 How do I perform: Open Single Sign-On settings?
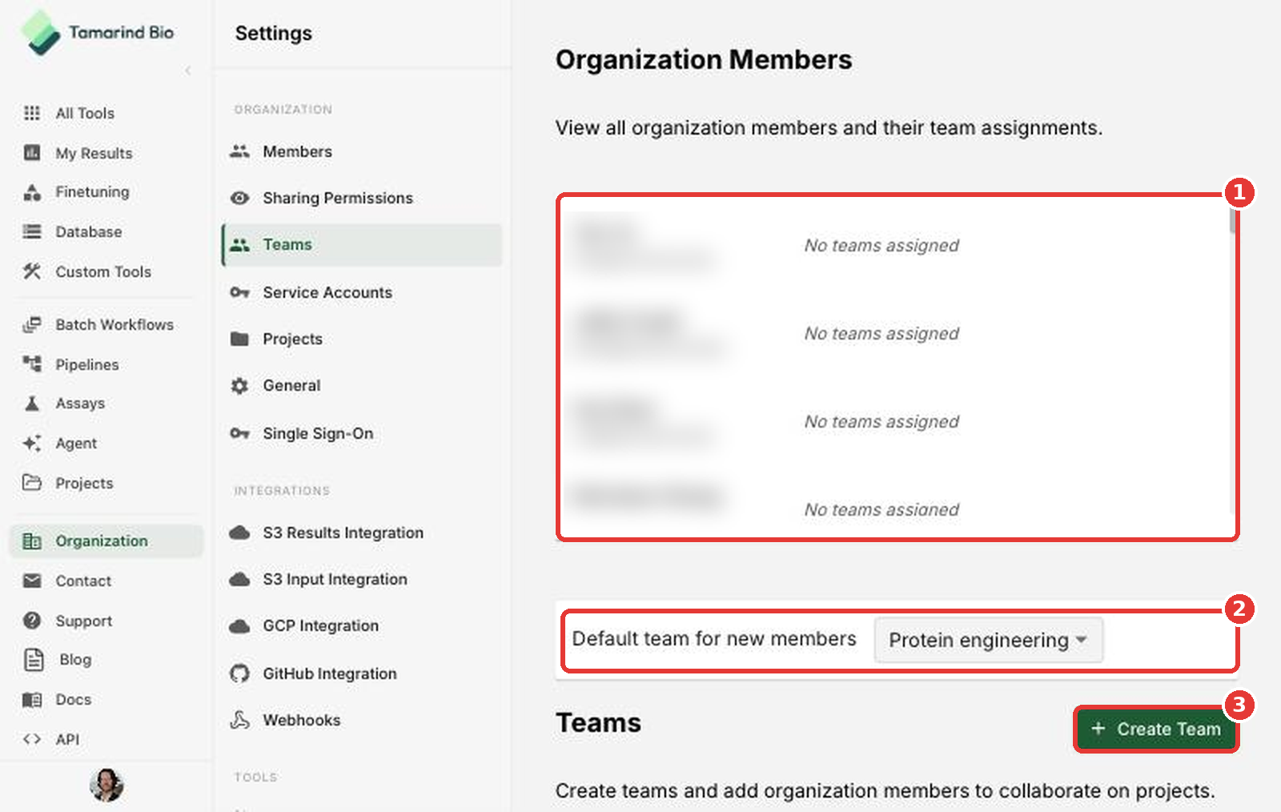[x=362, y=433]
